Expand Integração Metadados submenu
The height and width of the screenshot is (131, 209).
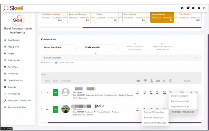coord(183,112)
